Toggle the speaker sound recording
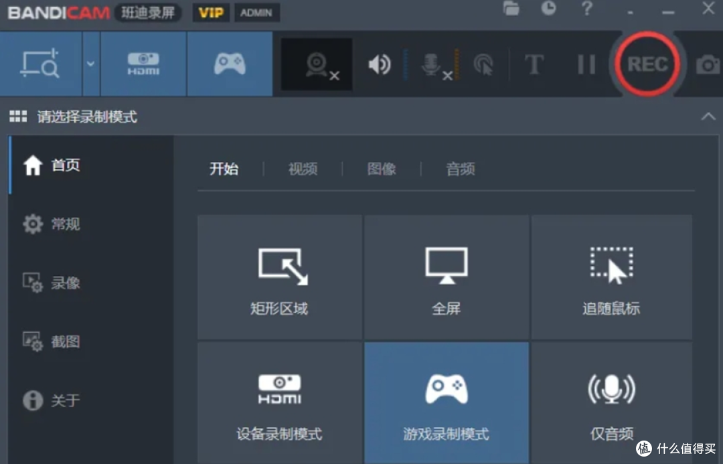The width and height of the screenshot is (723, 464). [x=380, y=64]
